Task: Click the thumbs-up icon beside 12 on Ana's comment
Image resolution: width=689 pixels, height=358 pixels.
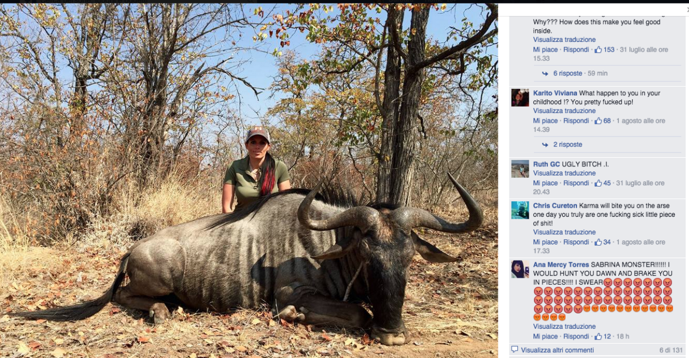Action: click(x=598, y=336)
